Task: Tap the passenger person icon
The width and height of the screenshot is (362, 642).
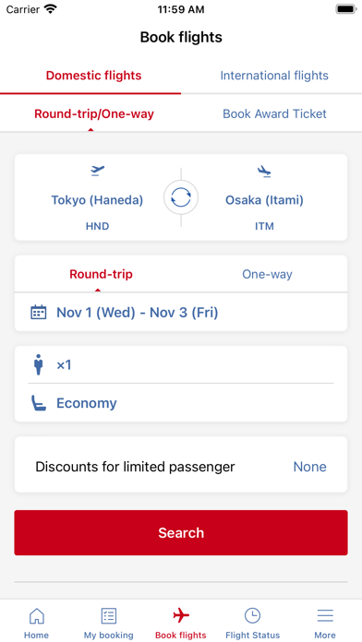Action: [x=39, y=364]
